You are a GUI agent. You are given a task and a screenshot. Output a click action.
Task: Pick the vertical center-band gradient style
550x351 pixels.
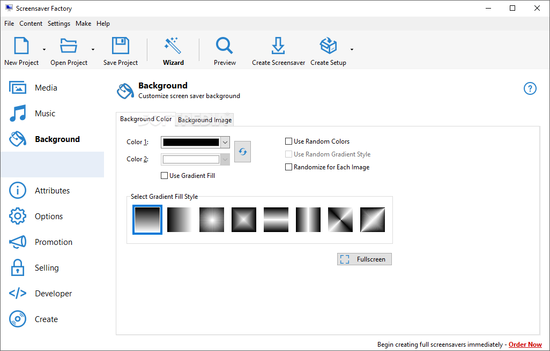click(308, 220)
